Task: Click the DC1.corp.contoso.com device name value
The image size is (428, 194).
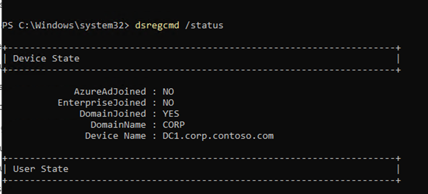Action: (218, 136)
